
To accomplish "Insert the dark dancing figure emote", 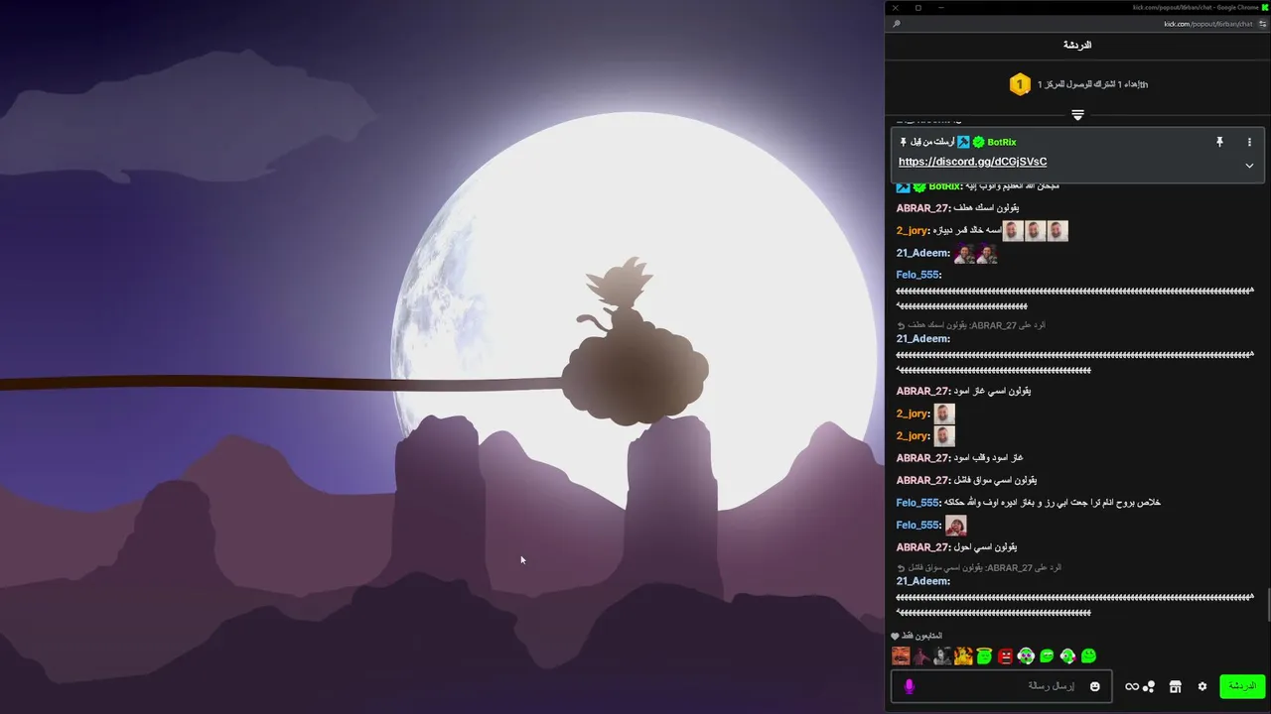I will coord(921,655).
